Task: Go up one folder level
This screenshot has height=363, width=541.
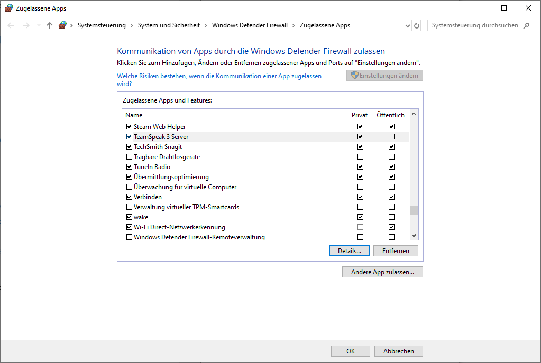Action: pos(50,25)
